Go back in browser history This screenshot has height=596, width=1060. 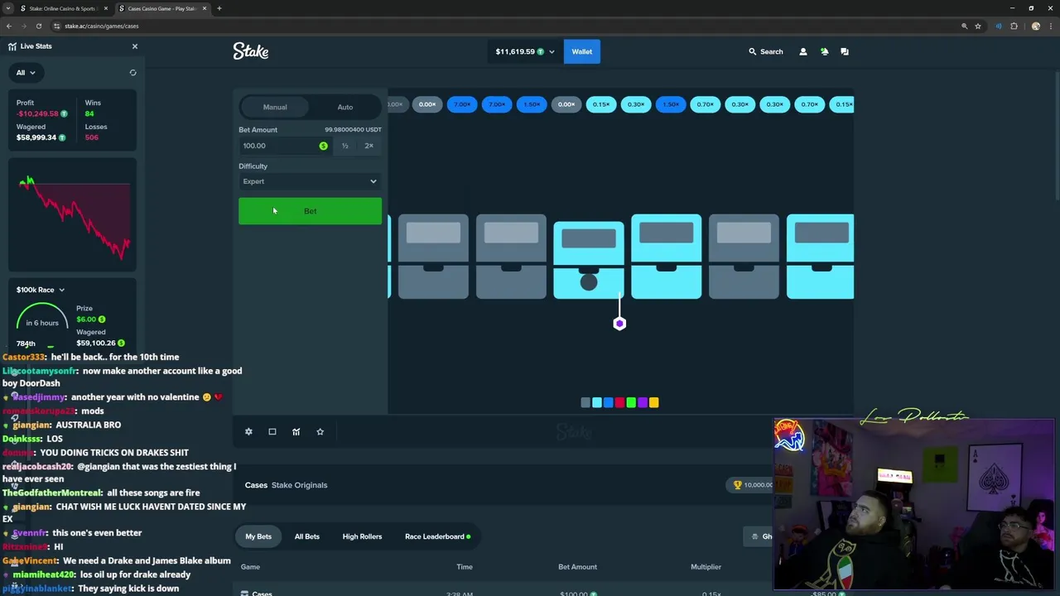tap(9, 26)
